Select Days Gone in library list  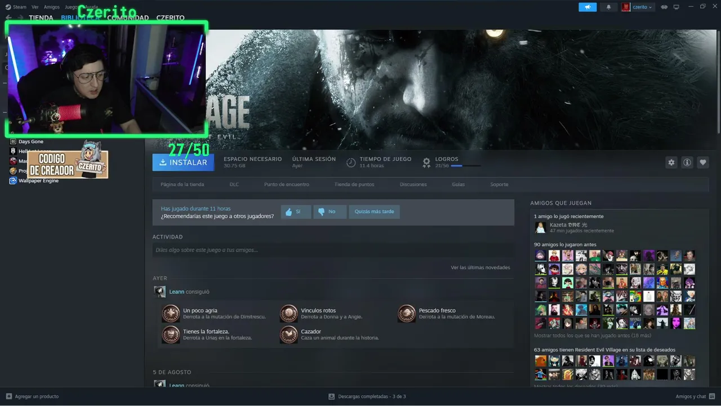pos(31,142)
